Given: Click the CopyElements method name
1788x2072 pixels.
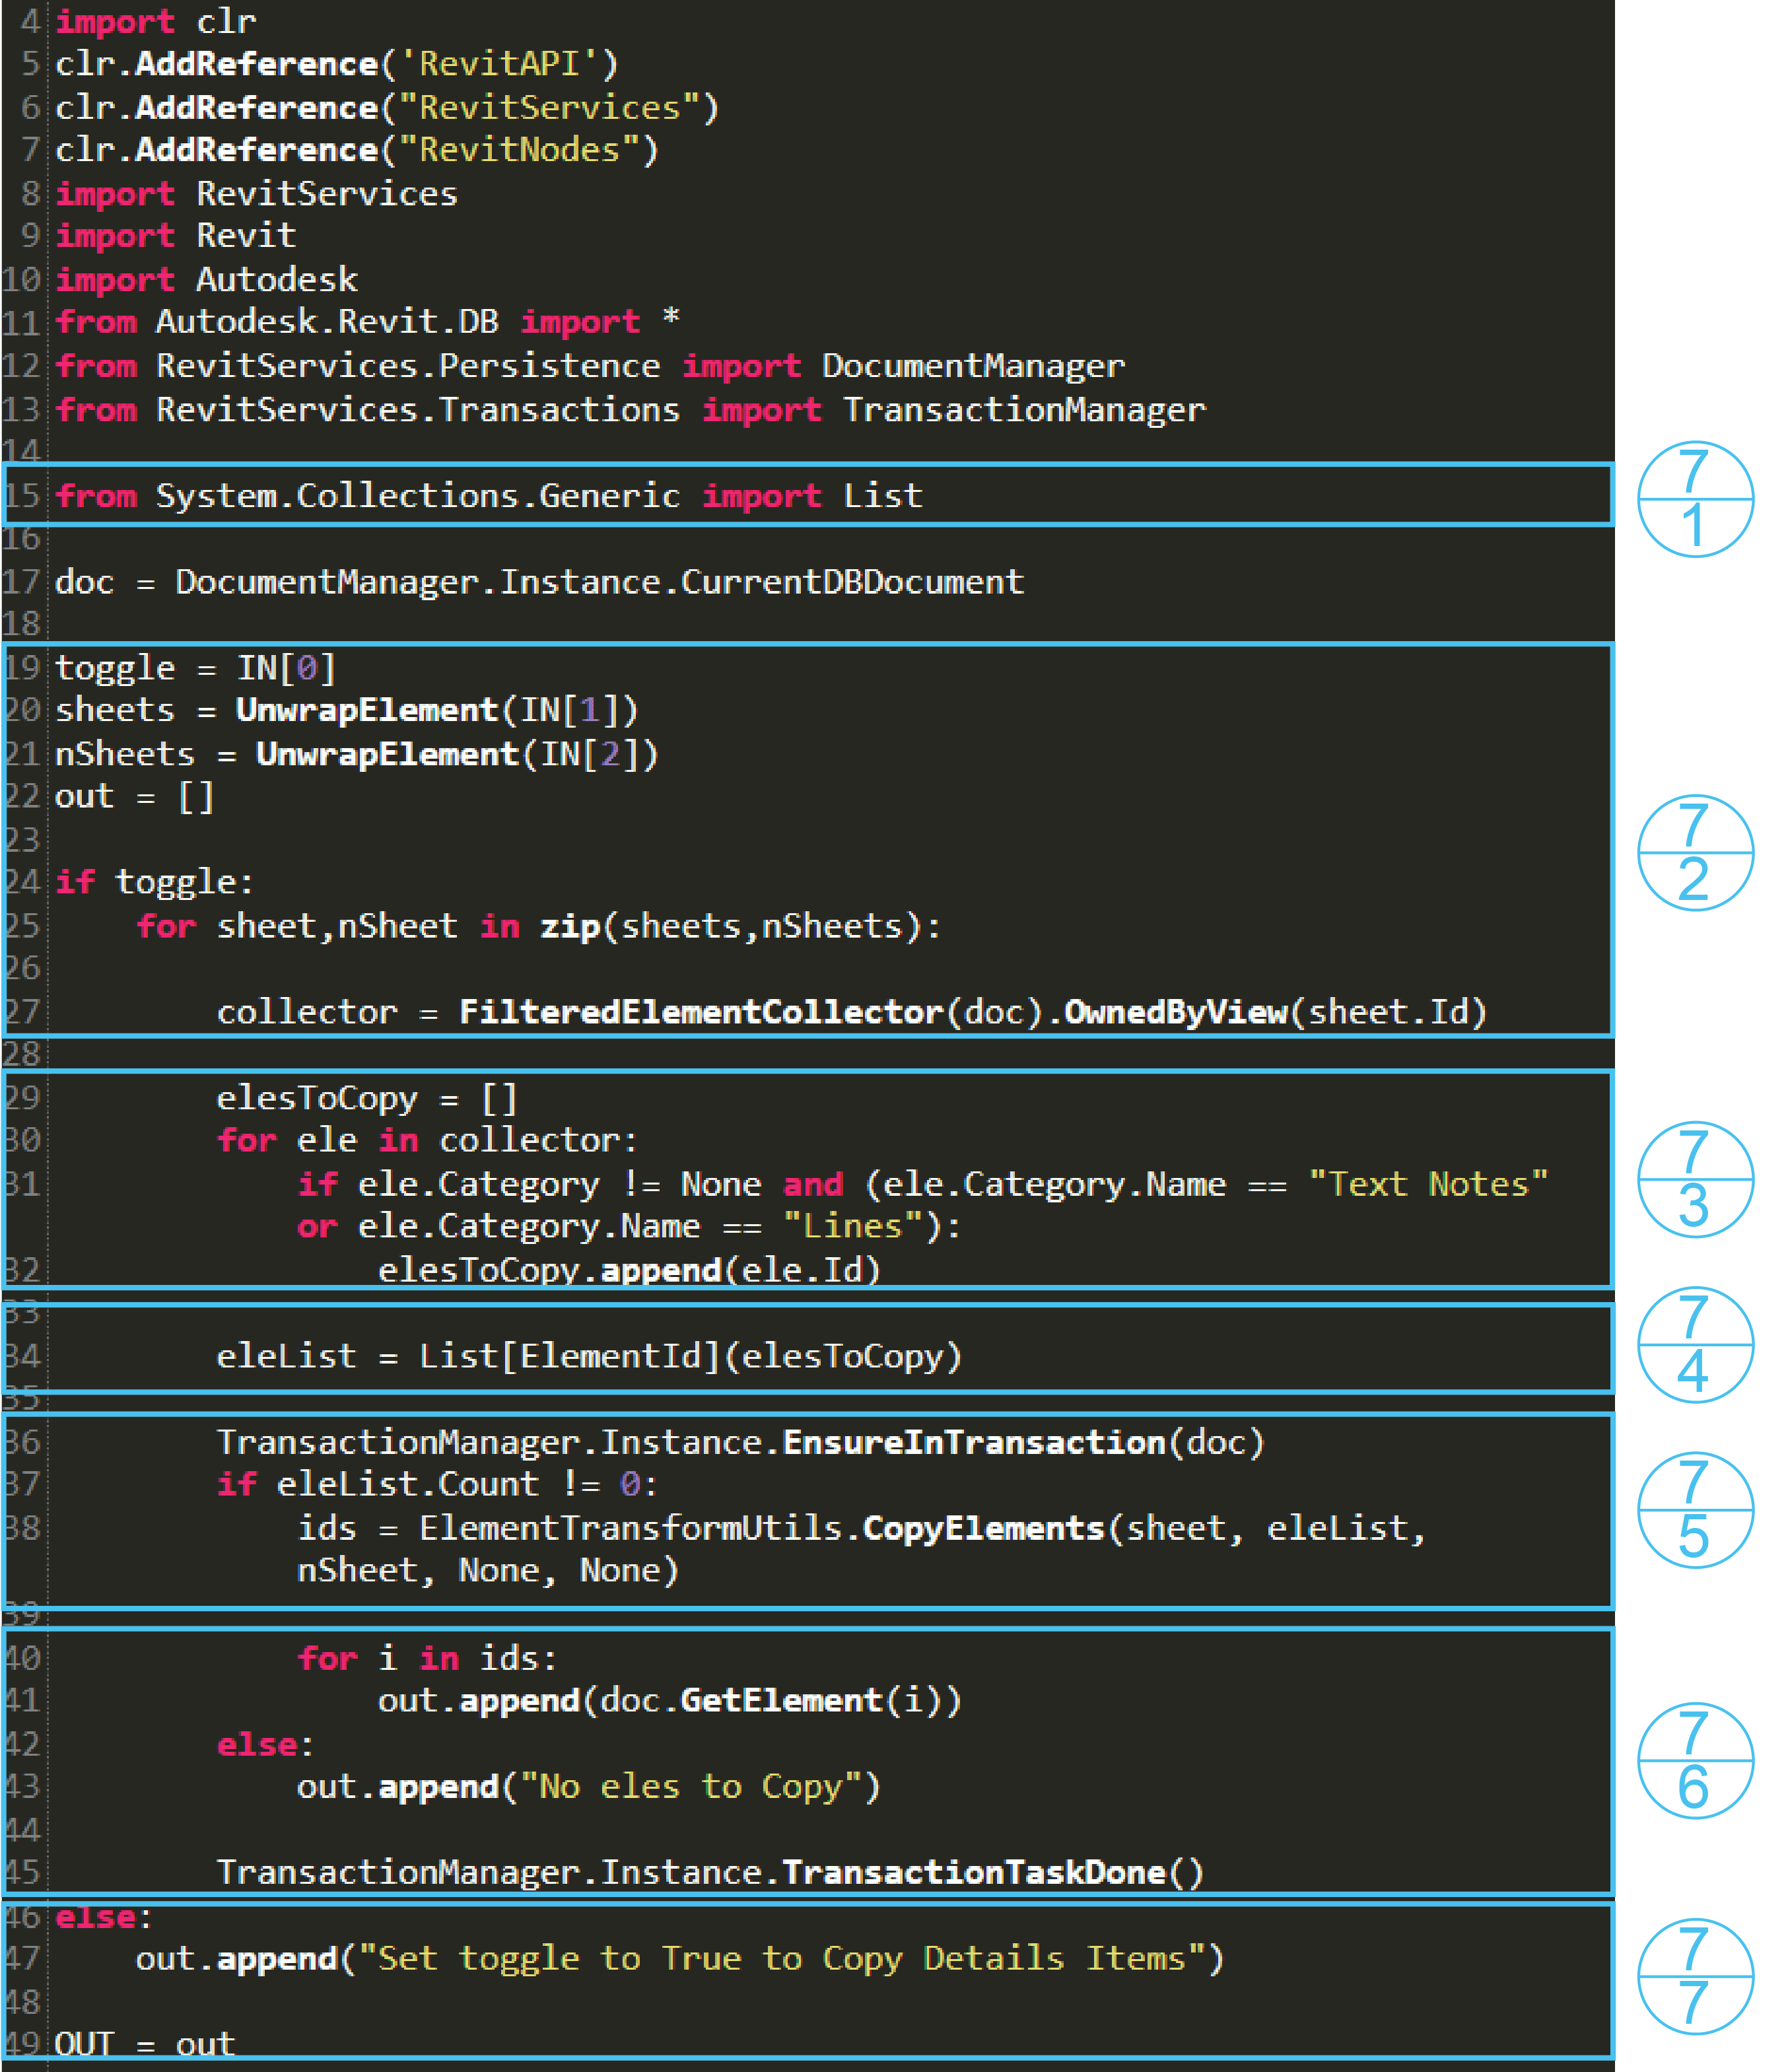Looking at the screenshot, I should 983,1528.
